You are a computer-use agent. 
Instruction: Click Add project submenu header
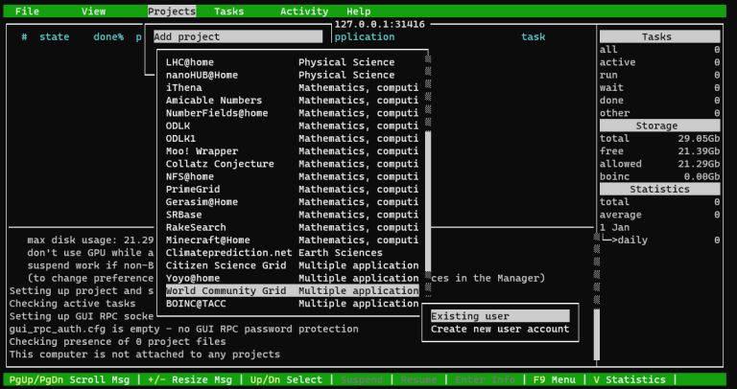[238, 37]
